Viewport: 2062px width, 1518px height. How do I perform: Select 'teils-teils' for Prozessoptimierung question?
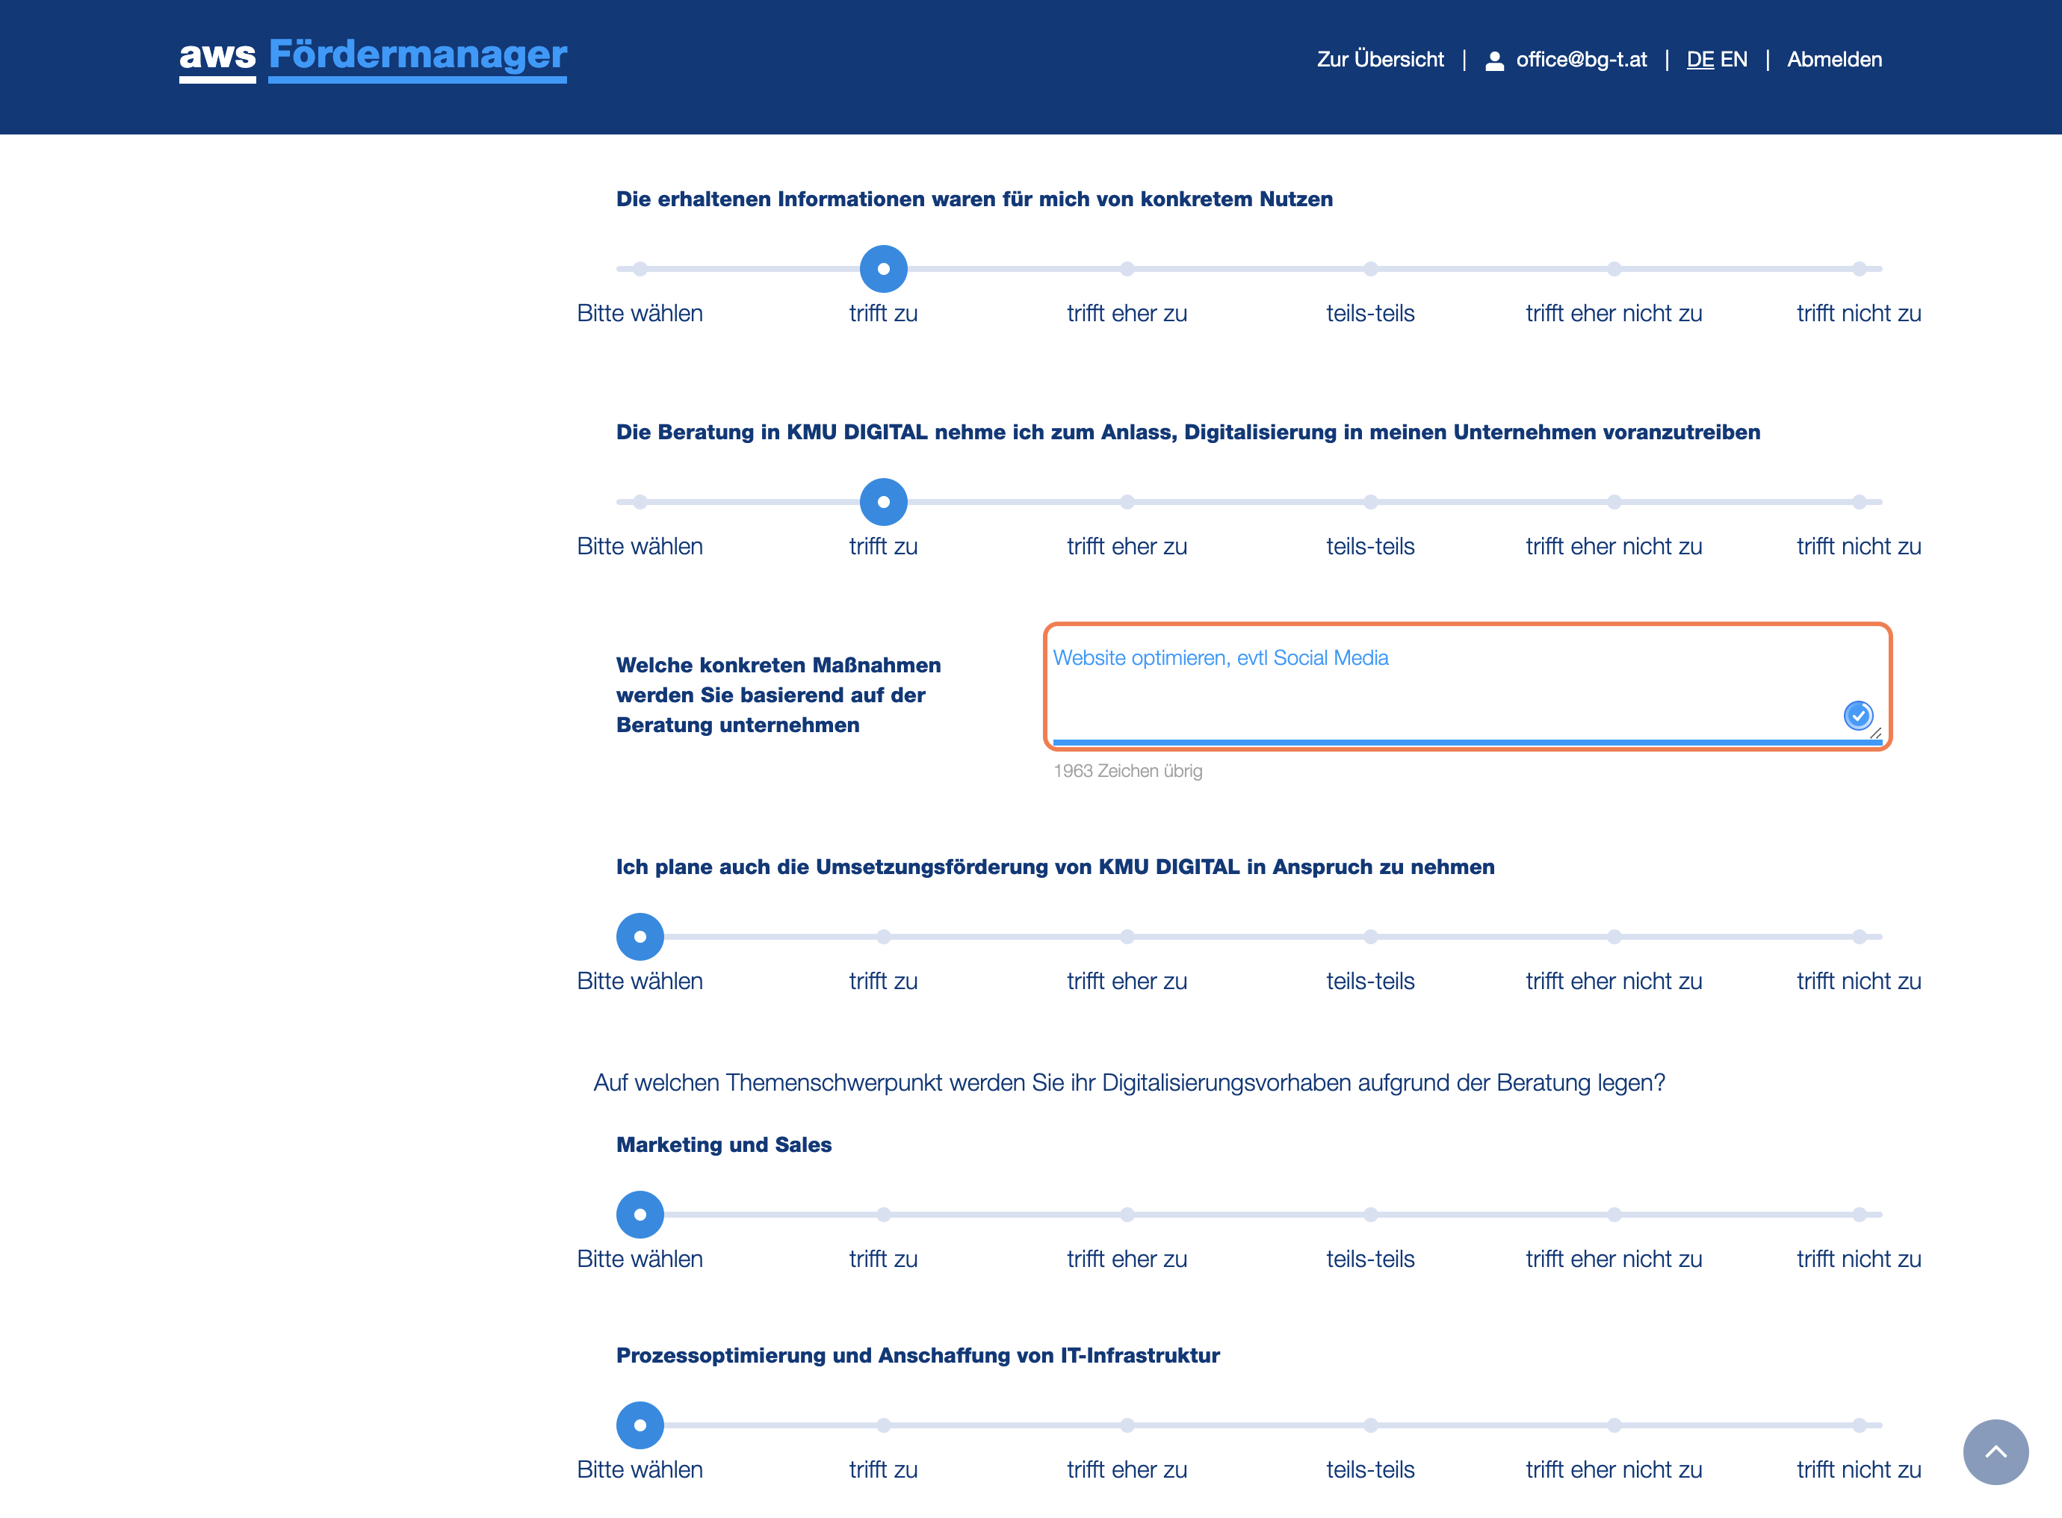pyautogui.click(x=1370, y=1425)
